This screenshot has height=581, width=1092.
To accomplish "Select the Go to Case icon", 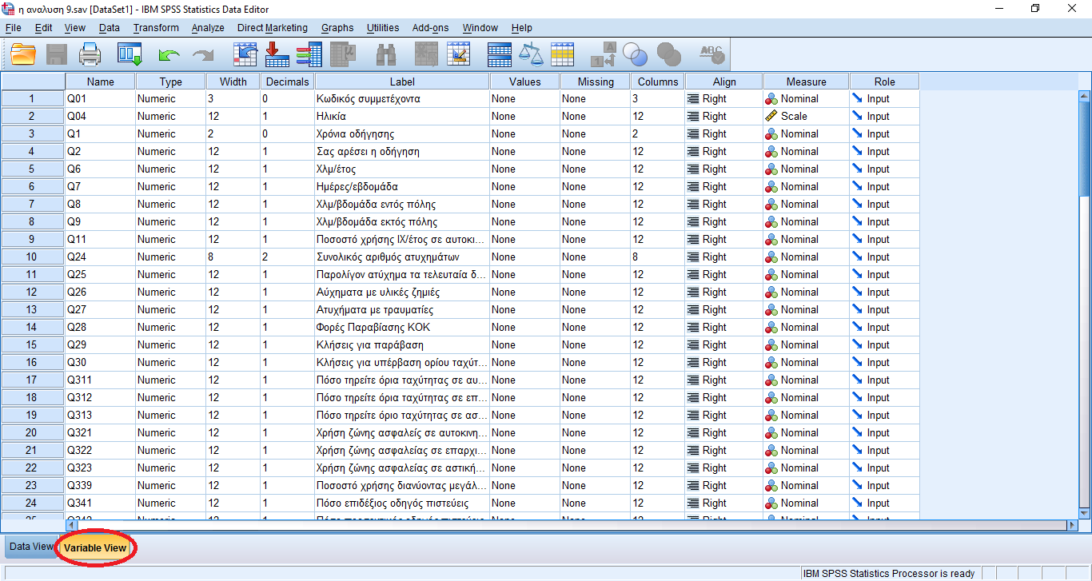I will [245, 54].
